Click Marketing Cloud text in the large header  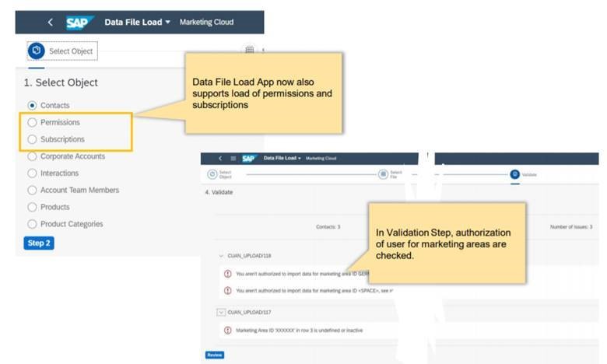click(206, 22)
